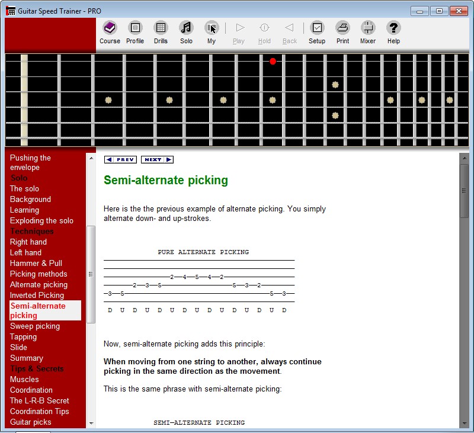Open the 'Learning' lesson
The image size is (474, 433).
pos(24,210)
